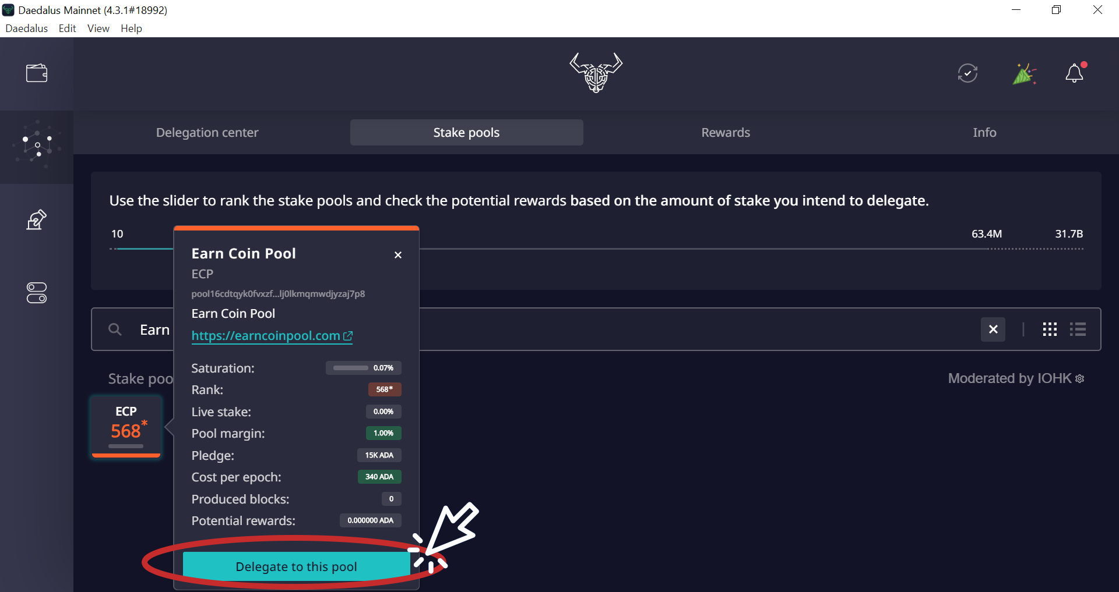
Task: Open settings using the toggle-switches sidebar icon
Action: 36,293
